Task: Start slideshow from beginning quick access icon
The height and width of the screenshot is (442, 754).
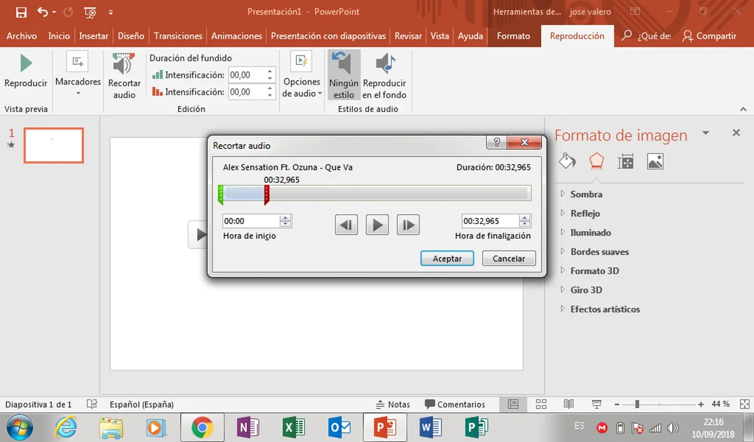Action: tap(90, 12)
